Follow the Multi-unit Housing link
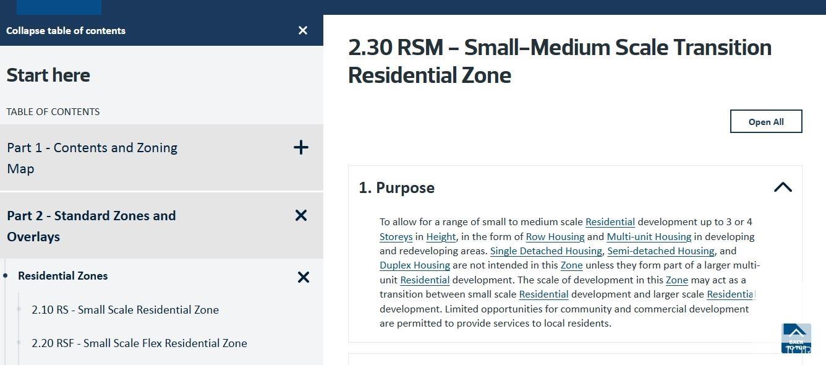 [649, 236]
